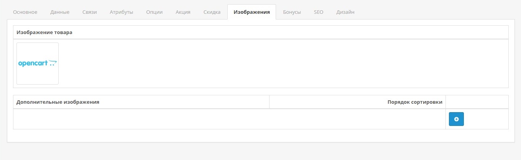The width and height of the screenshot is (521, 160).
Task: Add a new additional image row
Action: click(x=456, y=119)
